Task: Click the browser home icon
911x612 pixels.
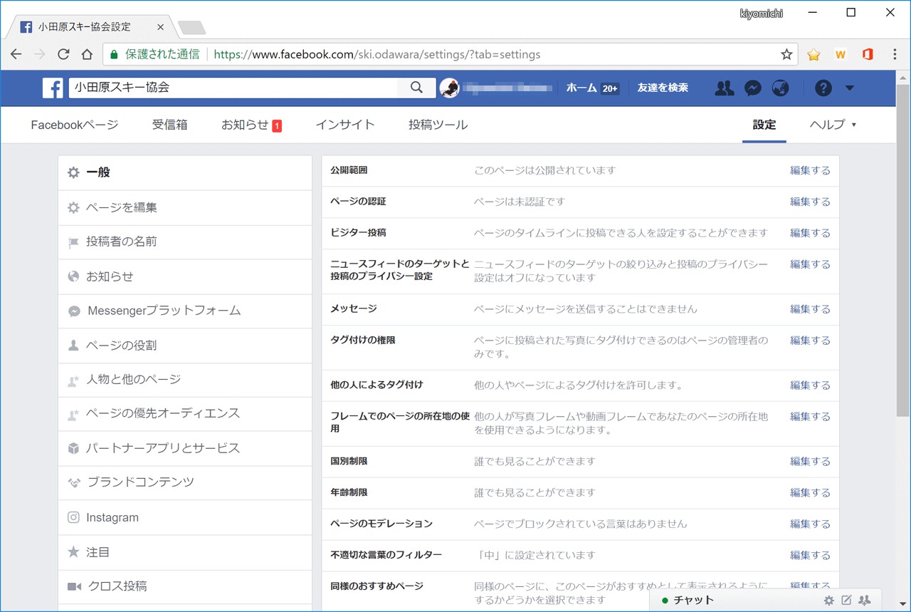Action: pyautogui.click(x=87, y=54)
